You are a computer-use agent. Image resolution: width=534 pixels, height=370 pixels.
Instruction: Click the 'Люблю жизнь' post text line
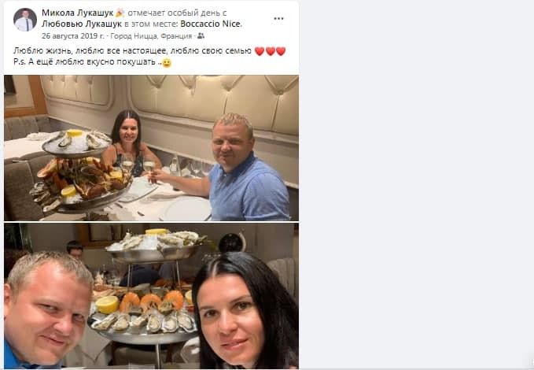coord(132,51)
